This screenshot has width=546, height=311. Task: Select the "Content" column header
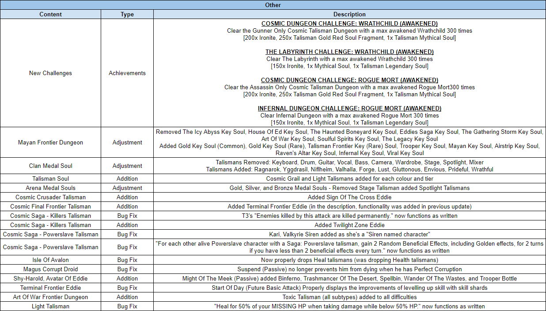pyautogui.click(x=50, y=14)
